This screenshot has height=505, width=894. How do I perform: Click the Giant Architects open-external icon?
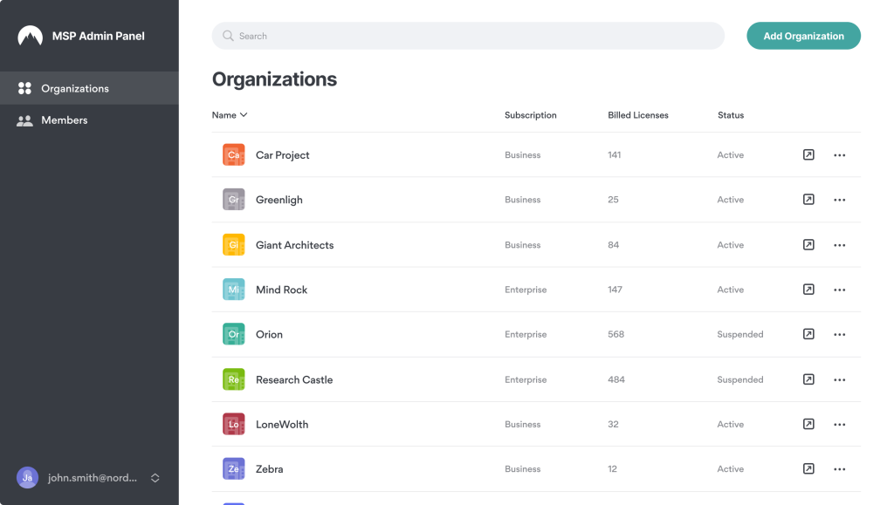[x=808, y=245]
